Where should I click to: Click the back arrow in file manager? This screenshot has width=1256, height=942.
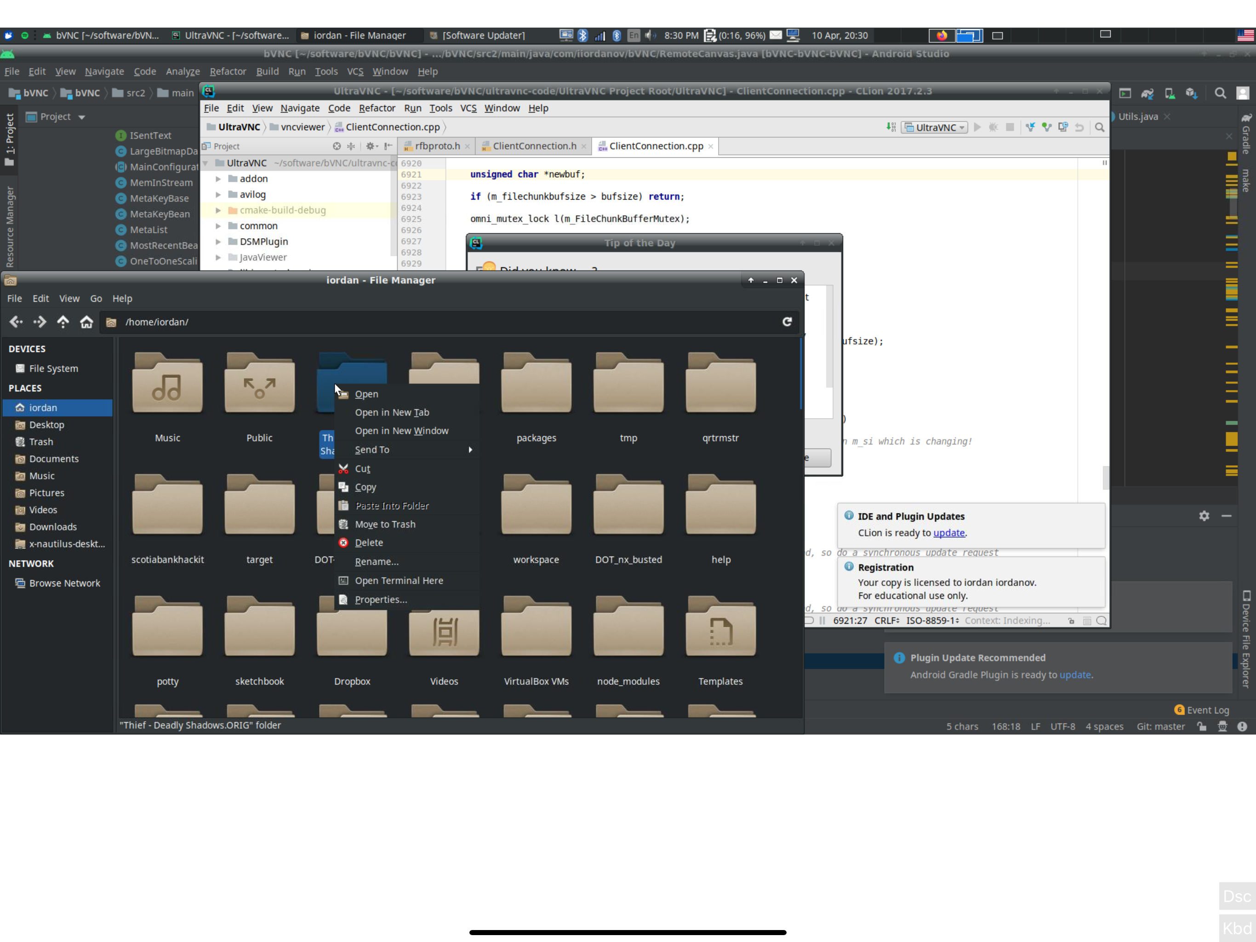pos(16,322)
